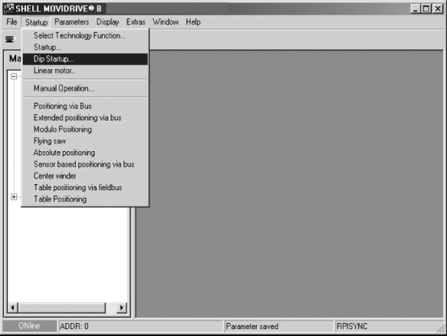
Task: Open Manual Operation from the menu
Action: pyautogui.click(x=85, y=88)
